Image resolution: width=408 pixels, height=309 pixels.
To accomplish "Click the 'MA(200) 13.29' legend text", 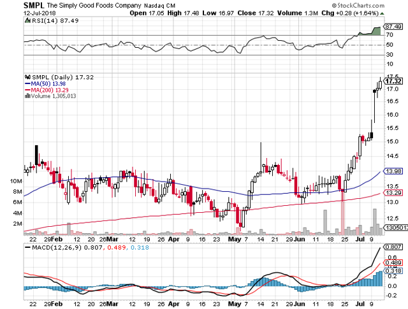I will (50, 90).
